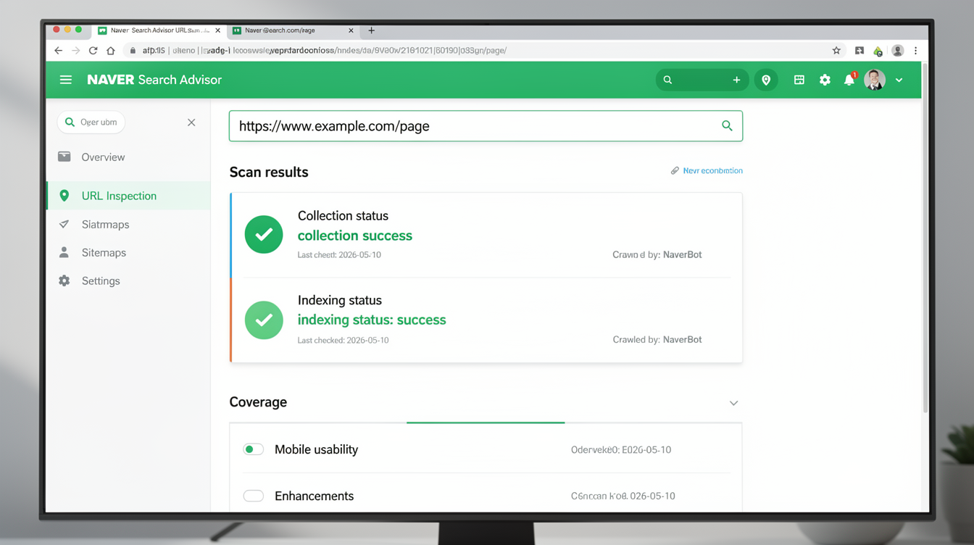Go back with the browser back arrow
Image resolution: width=974 pixels, height=545 pixels.
59,51
